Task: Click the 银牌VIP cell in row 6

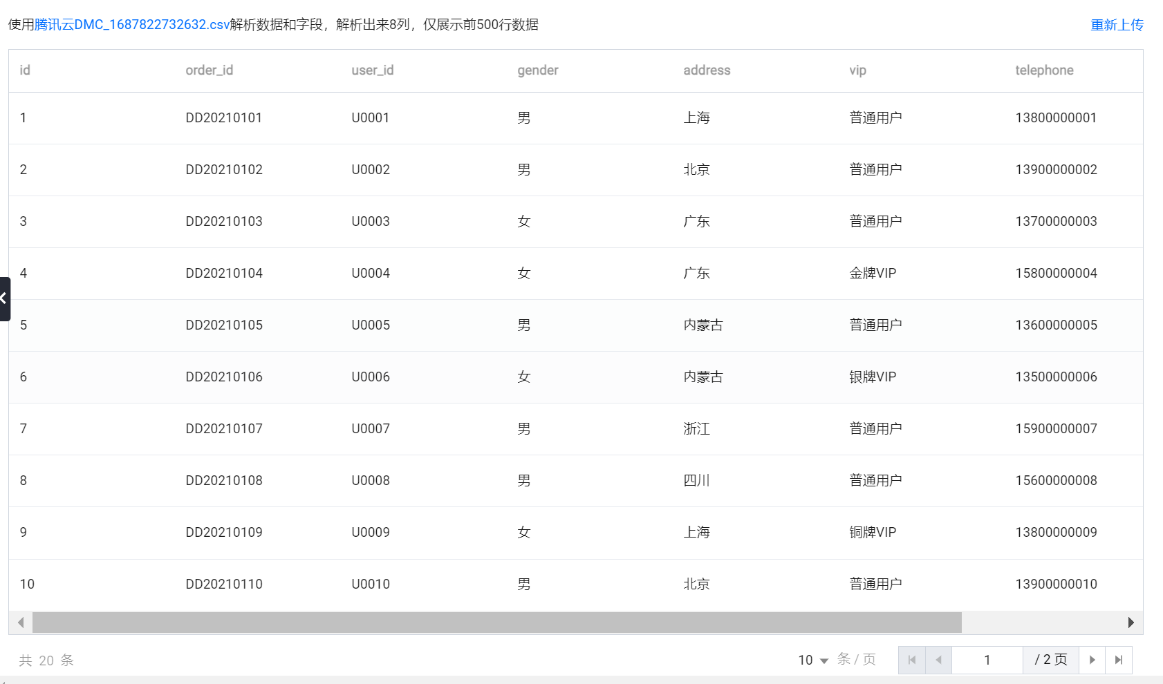Action: pyautogui.click(x=873, y=377)
